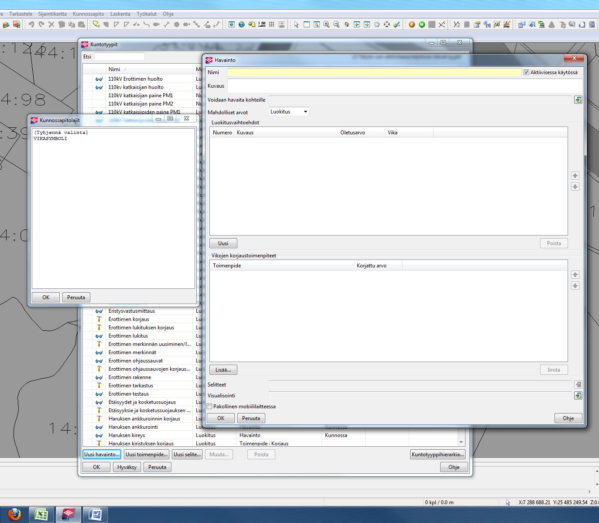Click Peruuta in the Havainto dialog
This screenshot has width=599, height=523.
[x=251, y=418]
